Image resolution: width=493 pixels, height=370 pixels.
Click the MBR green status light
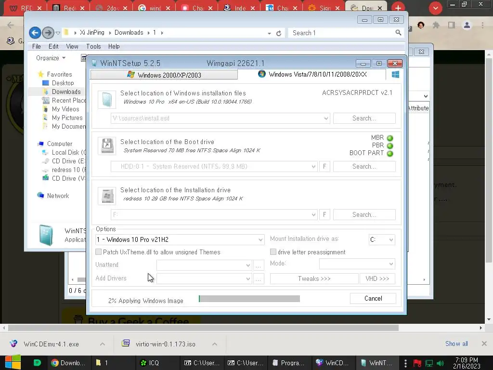[x=390, y=138]
